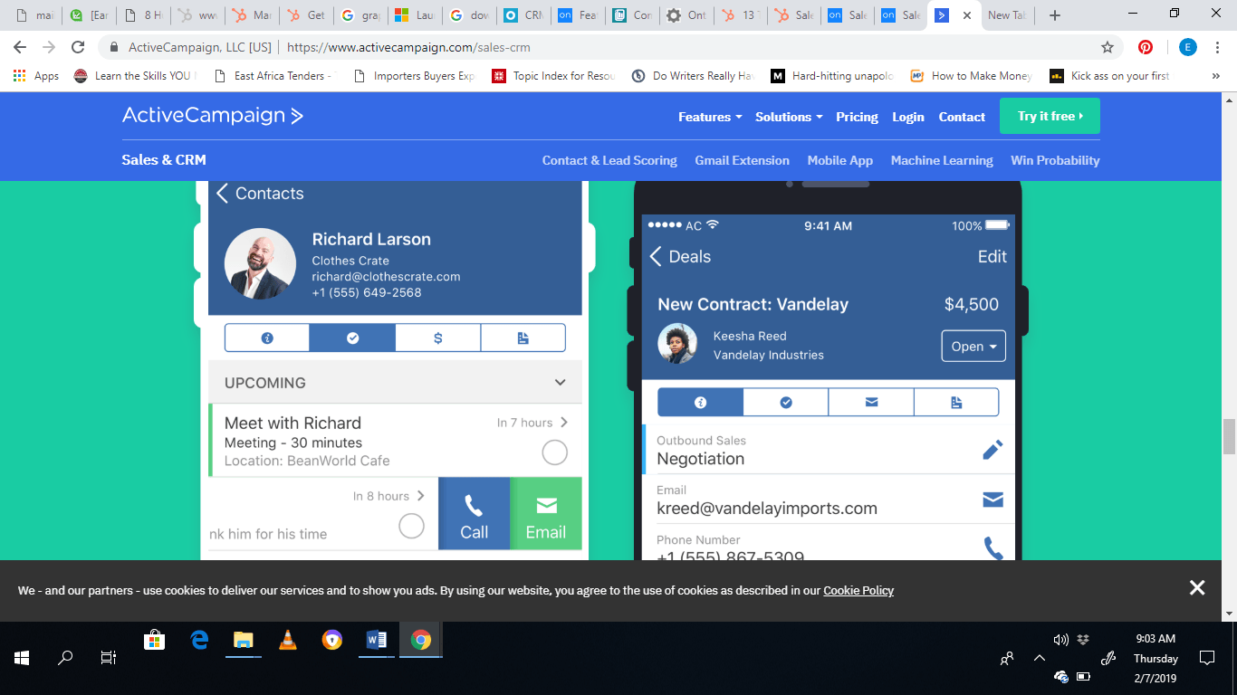The height and width of the screenshot is (695, 1237).
Task: Show hidden system tray icons
Action: tap(1040, 658)
